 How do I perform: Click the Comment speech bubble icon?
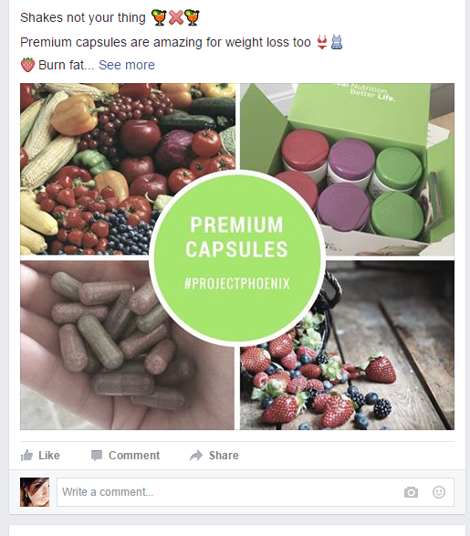click(97, 456)
